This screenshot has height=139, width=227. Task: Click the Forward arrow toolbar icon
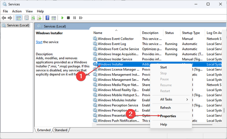[10, 18]
